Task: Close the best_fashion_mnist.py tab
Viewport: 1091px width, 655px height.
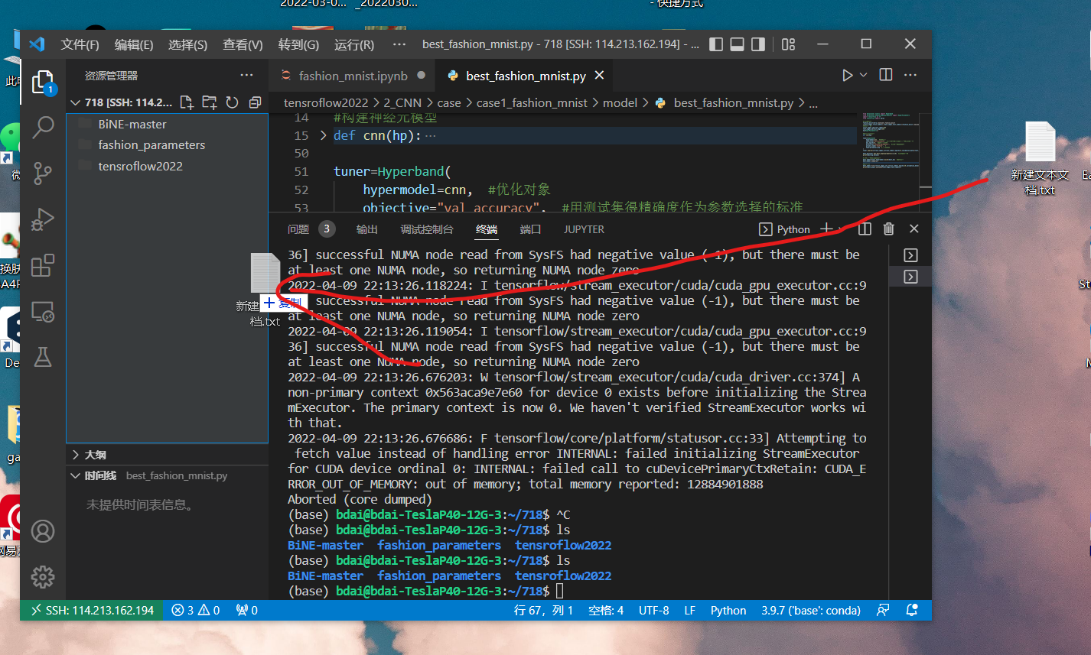Action: (x=599, y=76)
